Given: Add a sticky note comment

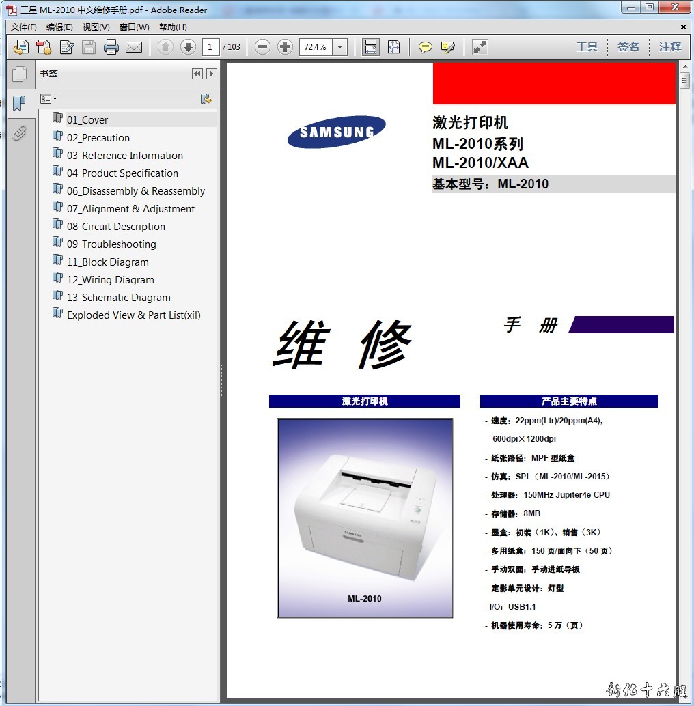Looking at the screenshot, I should [x=426, y=47].
